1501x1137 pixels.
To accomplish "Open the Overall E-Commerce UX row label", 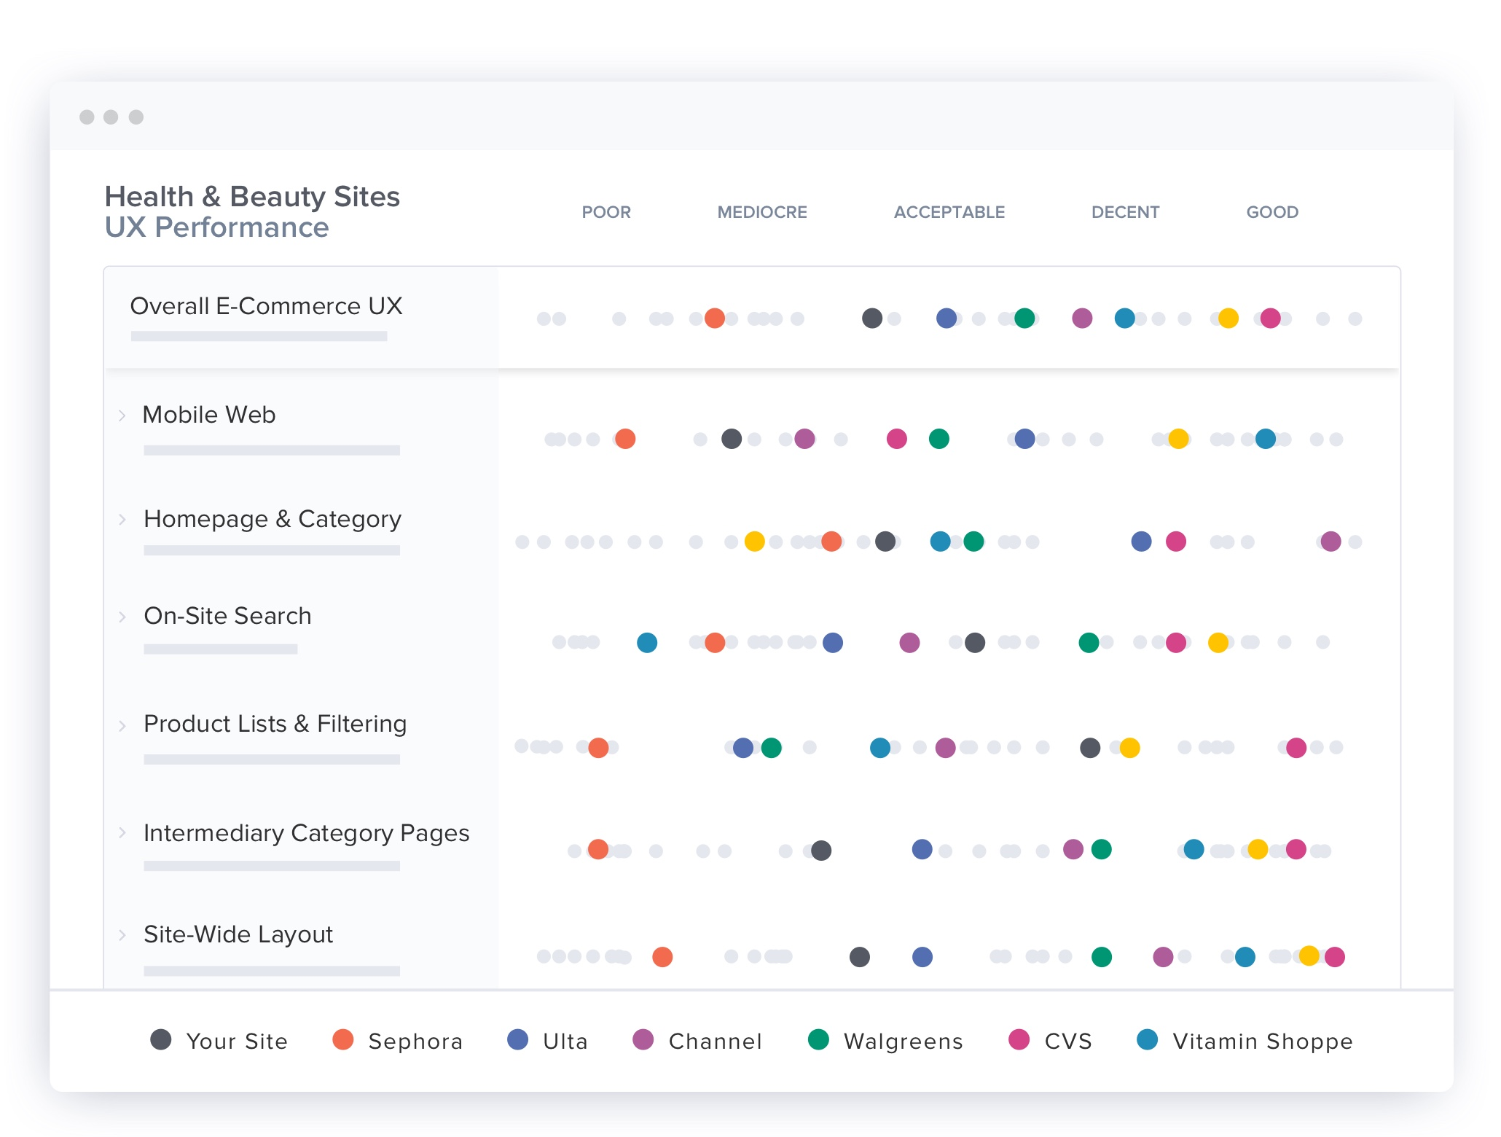I will point(266,306).
